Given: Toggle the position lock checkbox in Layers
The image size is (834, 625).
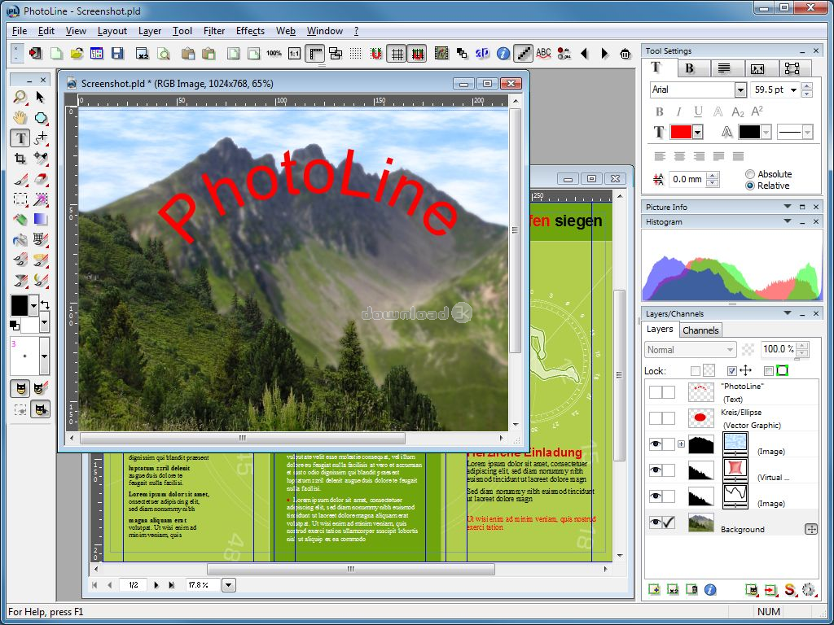Looking at the screenshot, I should 732,371.
